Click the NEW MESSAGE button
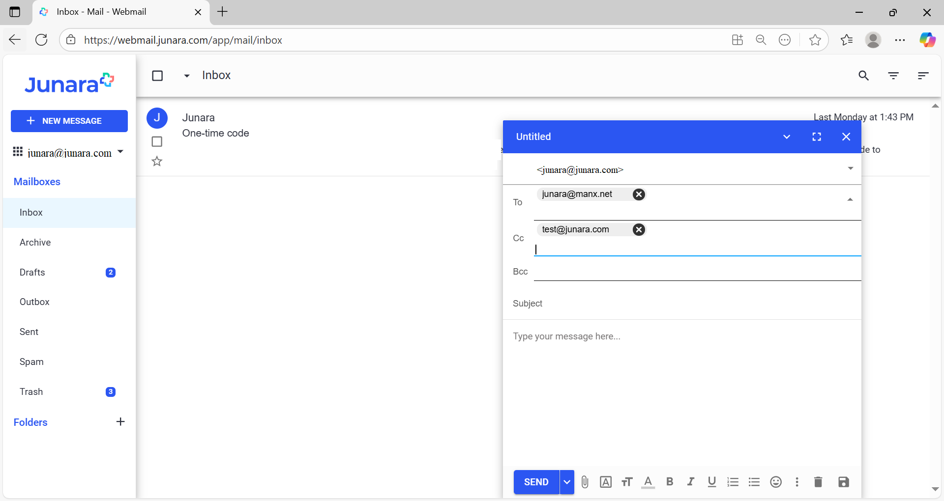 coord(69,121)
